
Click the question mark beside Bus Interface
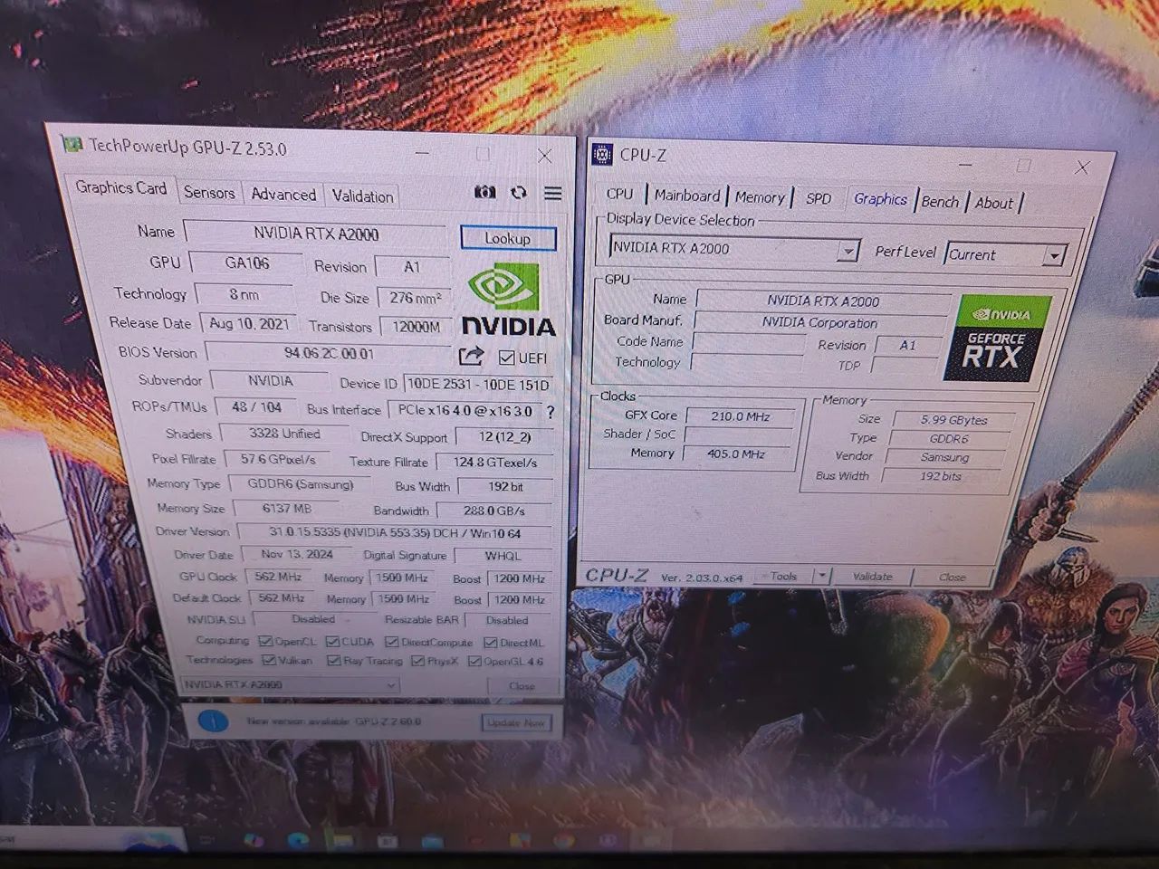click(550, 413)
